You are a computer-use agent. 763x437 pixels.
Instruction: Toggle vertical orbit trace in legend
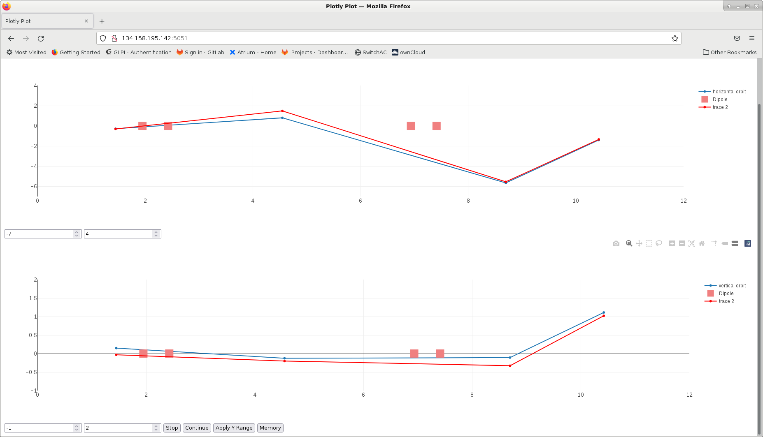[732, 286]
